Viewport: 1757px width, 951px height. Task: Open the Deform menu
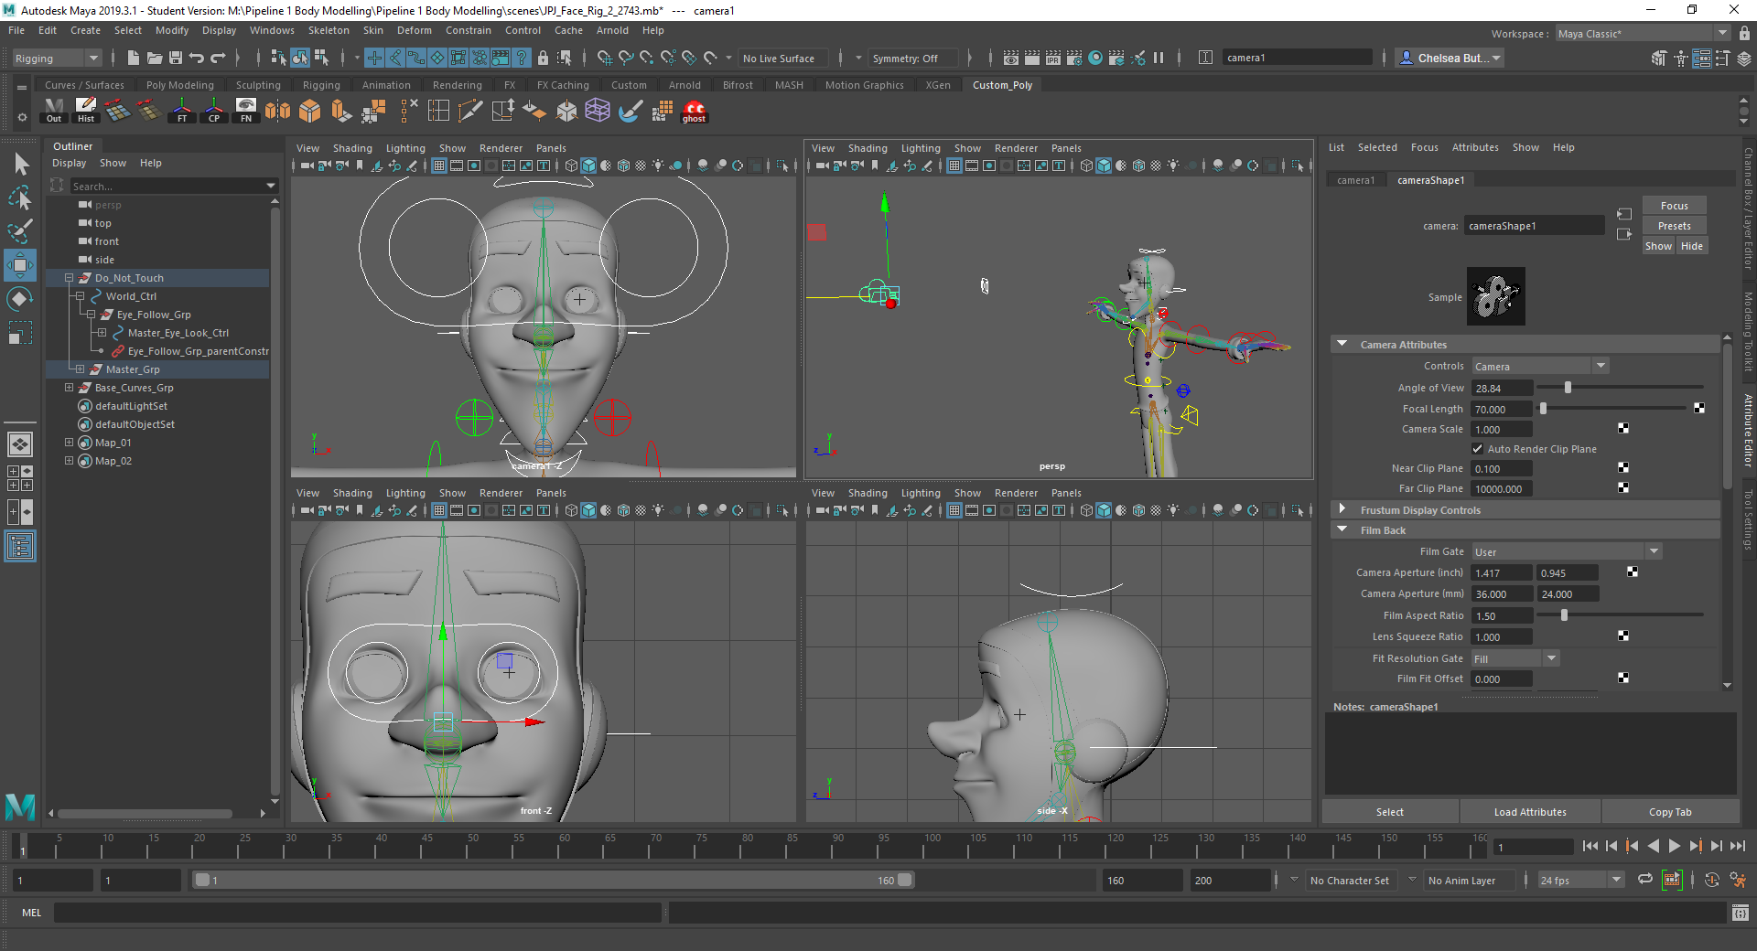click(x=414, y=29)
